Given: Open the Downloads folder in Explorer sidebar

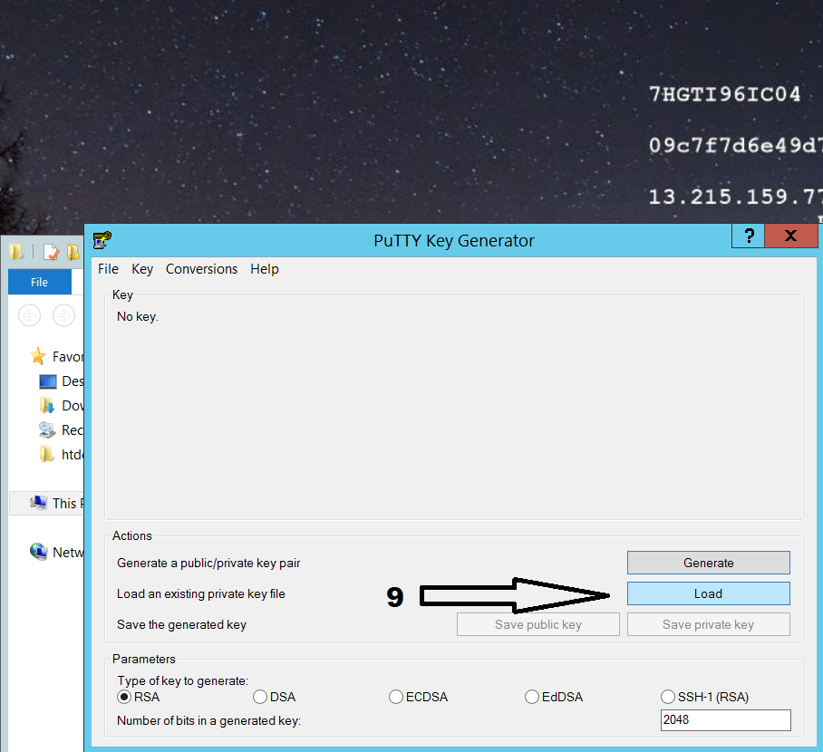Looking at the screenshot, I should (48, 406).
